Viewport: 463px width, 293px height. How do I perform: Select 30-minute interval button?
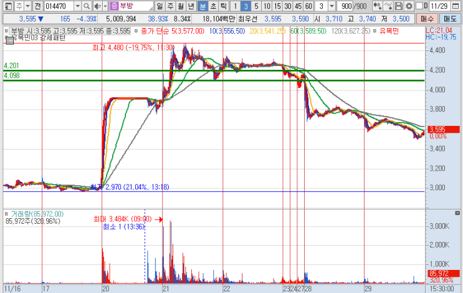288,6
